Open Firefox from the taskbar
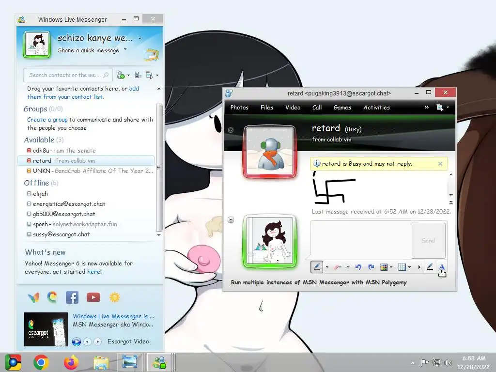Viewport: 496px width, 372px height. coord(71,362)
